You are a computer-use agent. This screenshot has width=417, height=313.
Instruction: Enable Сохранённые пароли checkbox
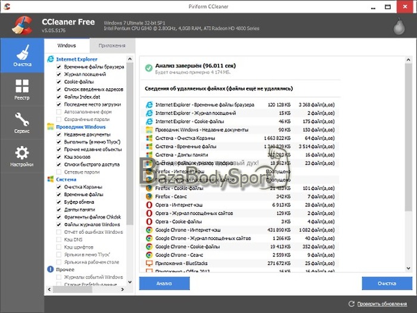click(x=59, y=119)
